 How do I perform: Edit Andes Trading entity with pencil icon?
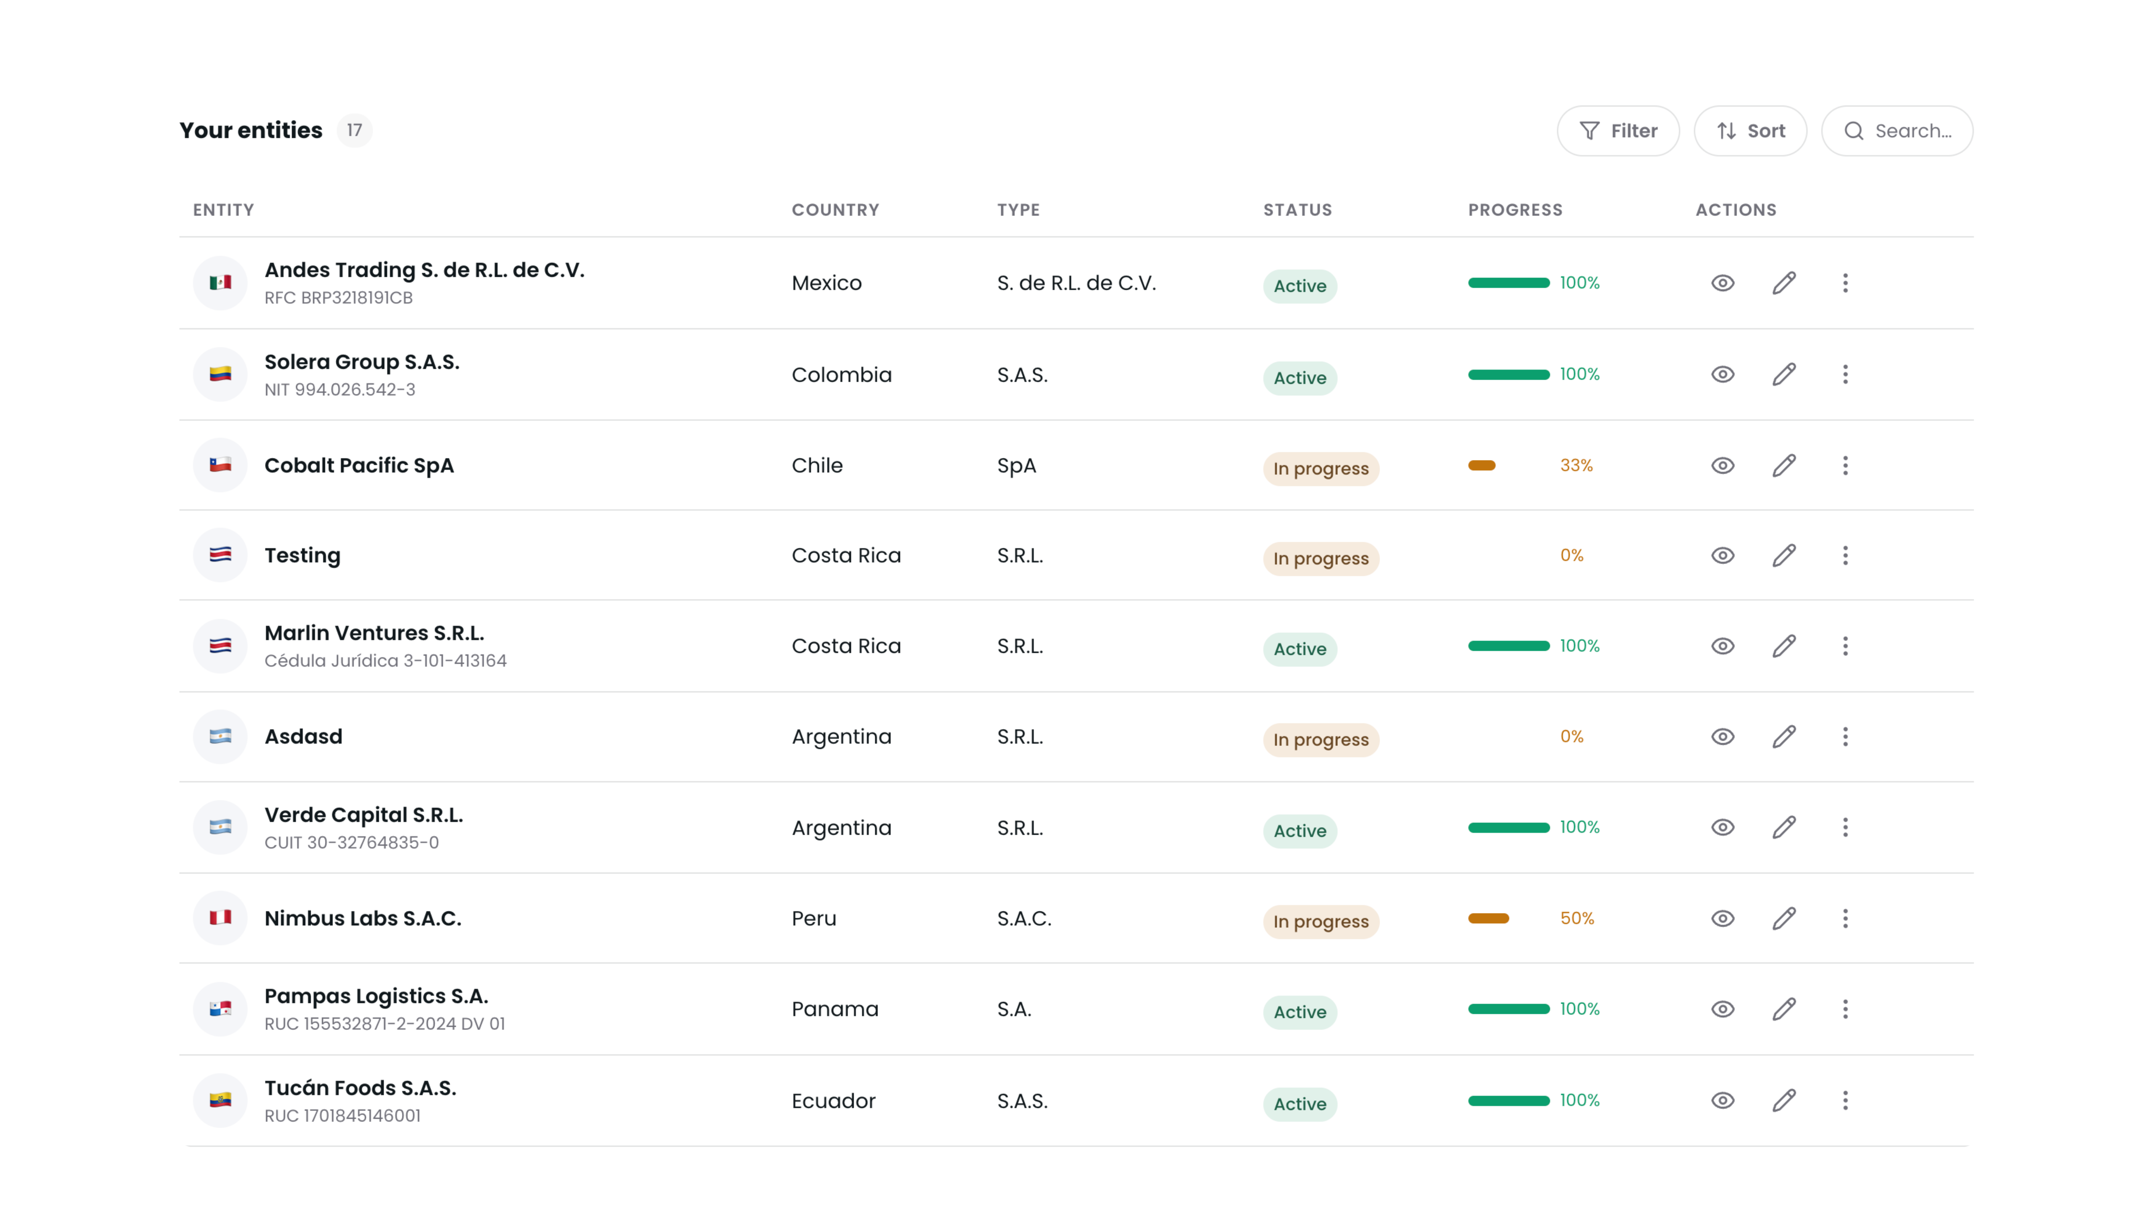[1784, 283]
